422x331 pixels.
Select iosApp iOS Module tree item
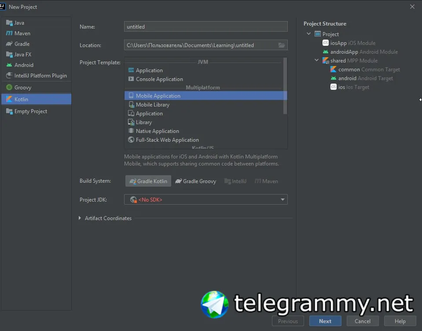(x=349, y=43)
